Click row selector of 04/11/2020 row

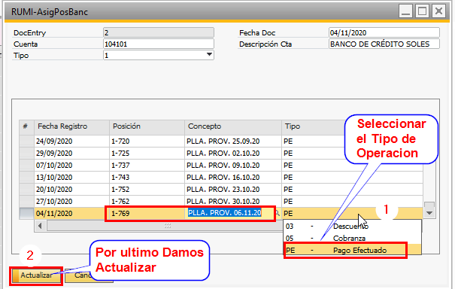coord(26,214)
